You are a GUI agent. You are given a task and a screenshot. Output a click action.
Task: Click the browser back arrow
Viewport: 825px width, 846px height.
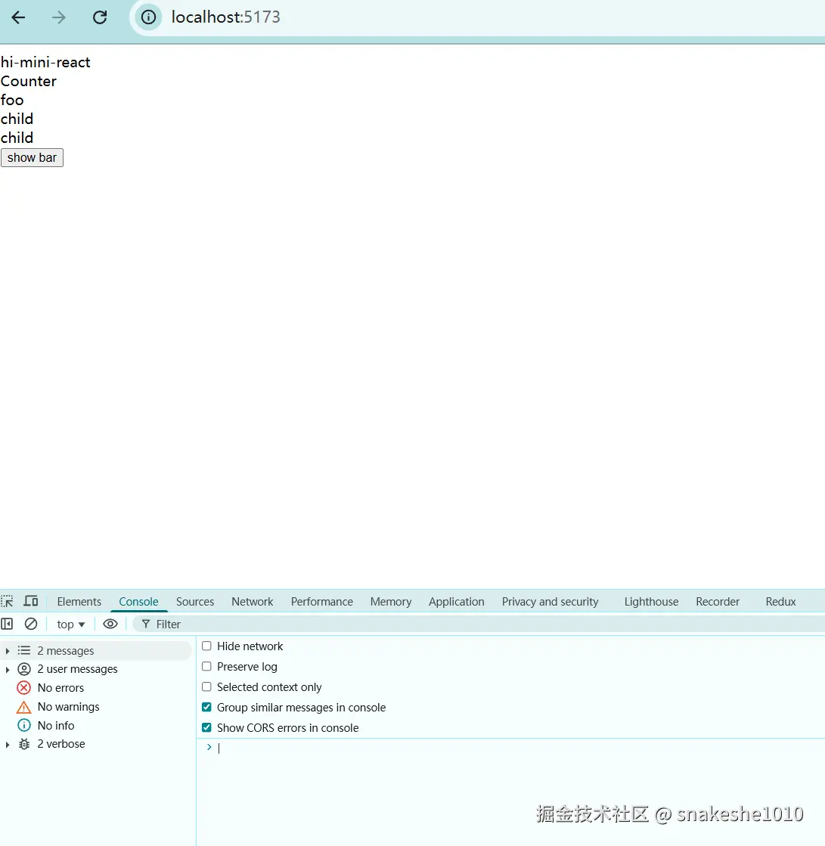(x=18, y=17)
